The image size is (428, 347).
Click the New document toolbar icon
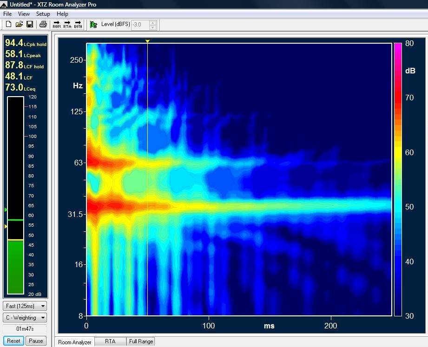click(x=8, y=25)
